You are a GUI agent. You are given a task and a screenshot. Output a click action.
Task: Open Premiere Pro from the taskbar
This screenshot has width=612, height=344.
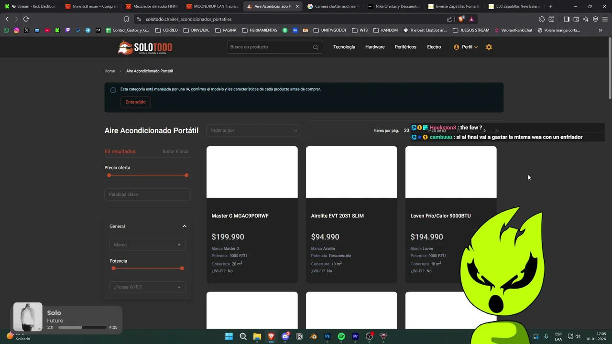(355, 336)
